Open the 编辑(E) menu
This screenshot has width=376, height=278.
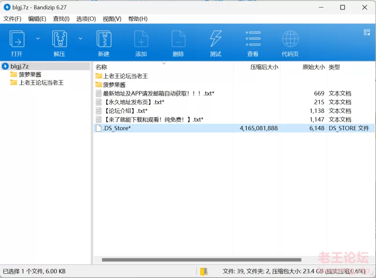37,19
